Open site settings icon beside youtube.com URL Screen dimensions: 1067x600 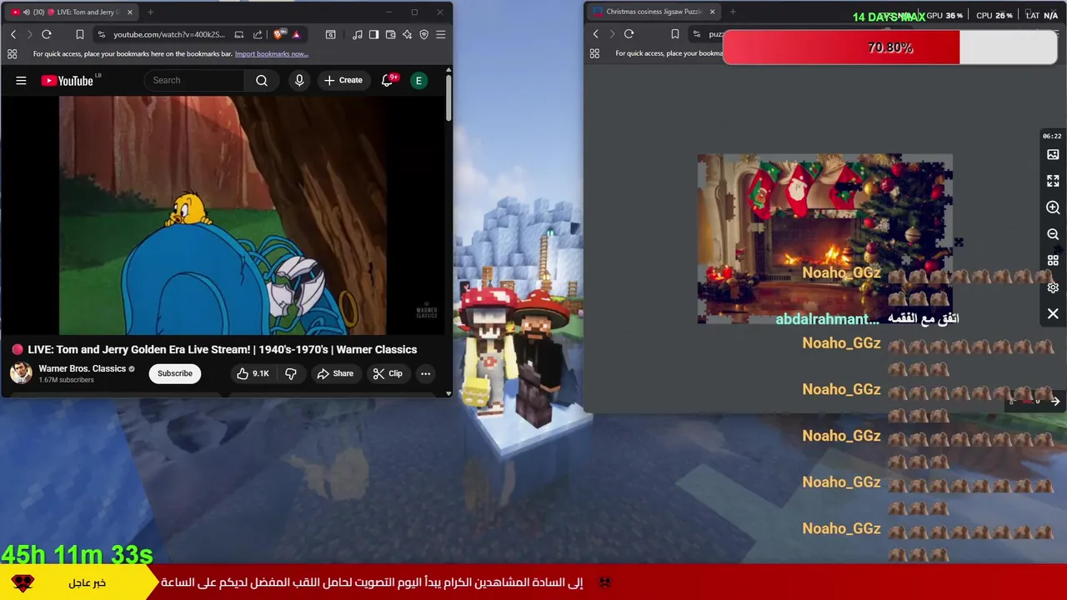coord(101,34)
